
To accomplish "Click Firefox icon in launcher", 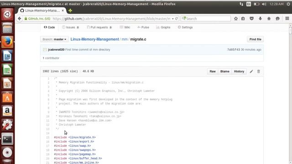I will pos(7,42).
